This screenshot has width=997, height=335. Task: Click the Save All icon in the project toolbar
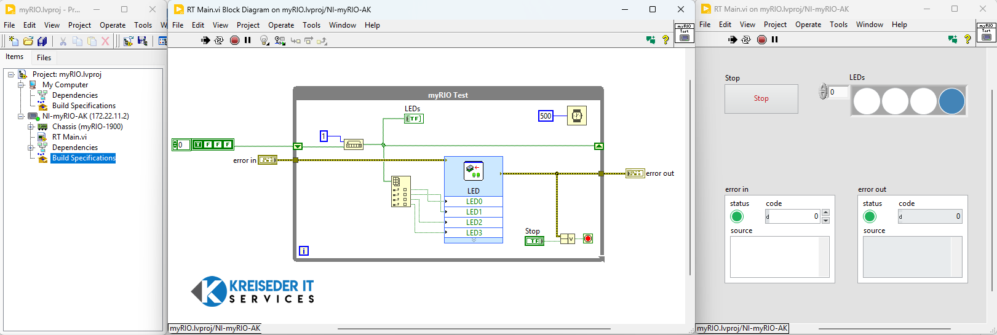click(x=42, y=41)
